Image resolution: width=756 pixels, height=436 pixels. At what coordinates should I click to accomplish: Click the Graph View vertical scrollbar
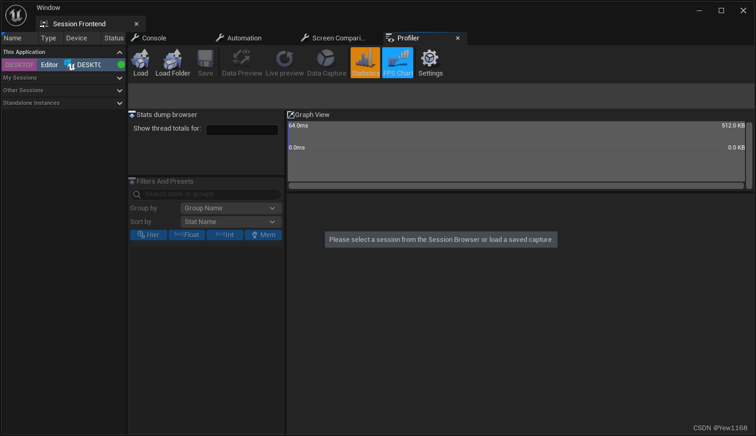click(749, 155)
